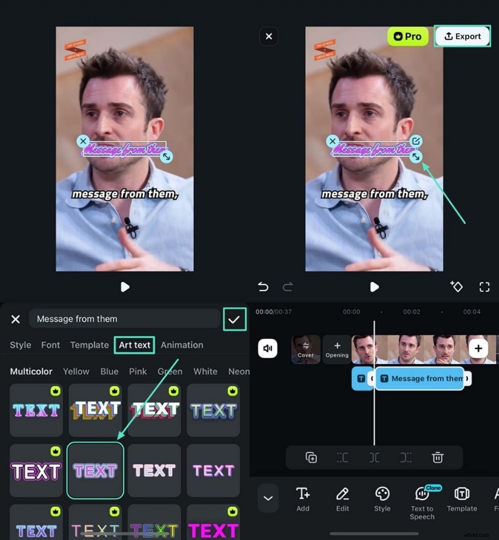Switch to the Font tab
Screen dimensions: 499x540
(x=51, y=345)
